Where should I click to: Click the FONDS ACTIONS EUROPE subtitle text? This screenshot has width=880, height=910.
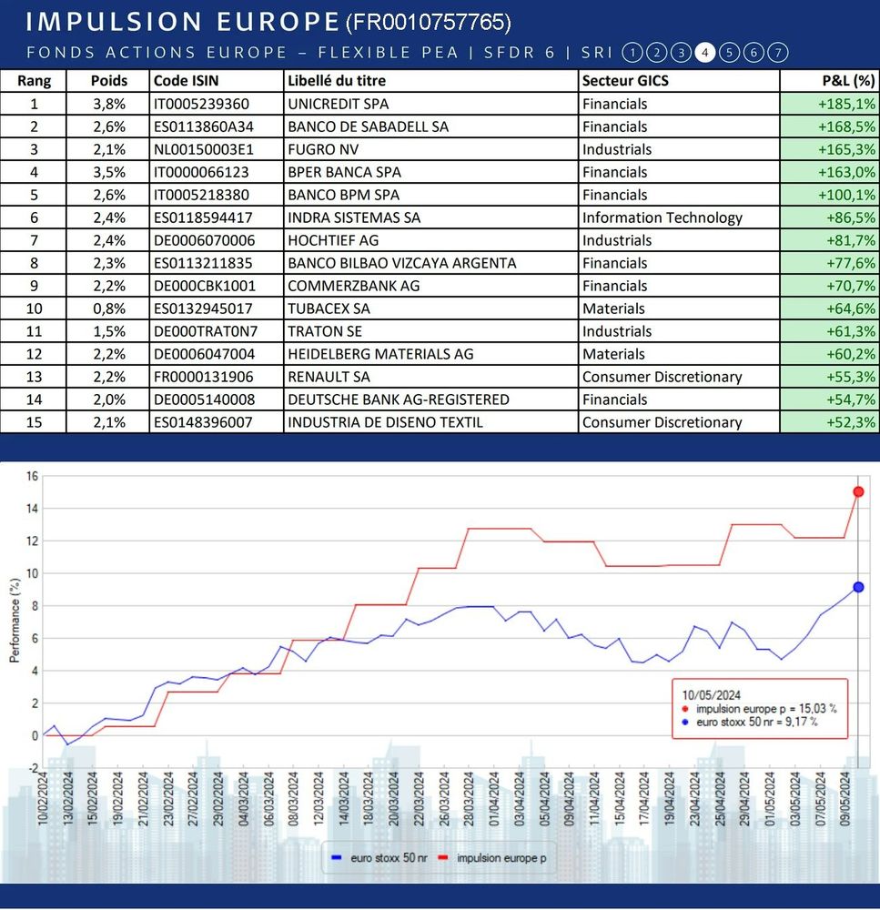[157, 53]
